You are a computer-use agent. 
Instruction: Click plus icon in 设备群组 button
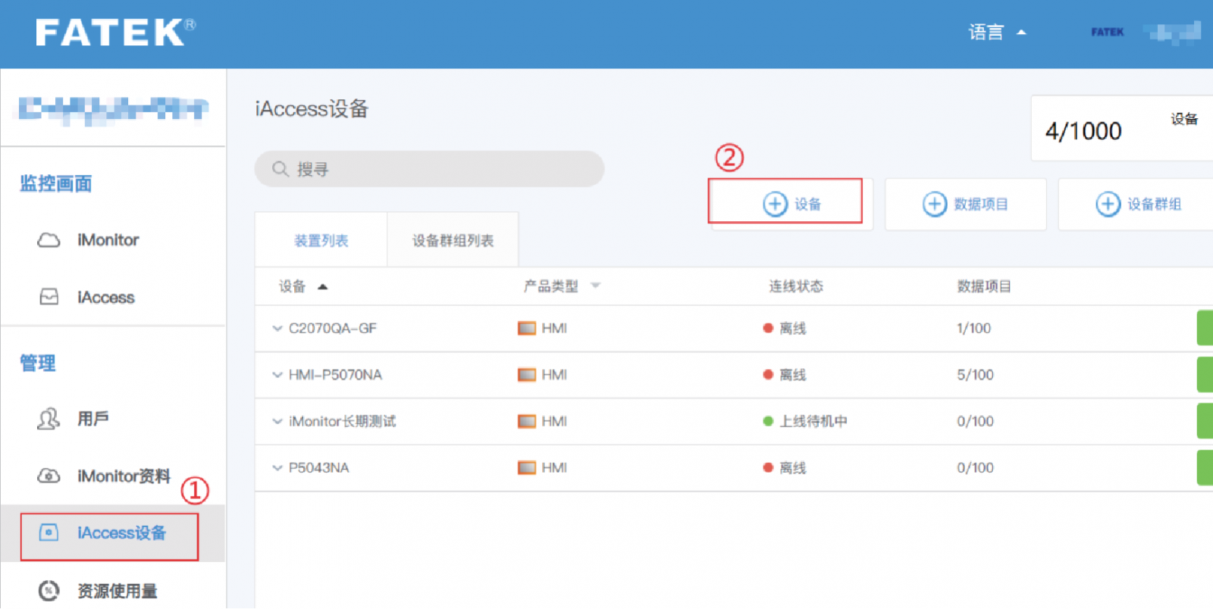click(x=1108, y=204)
